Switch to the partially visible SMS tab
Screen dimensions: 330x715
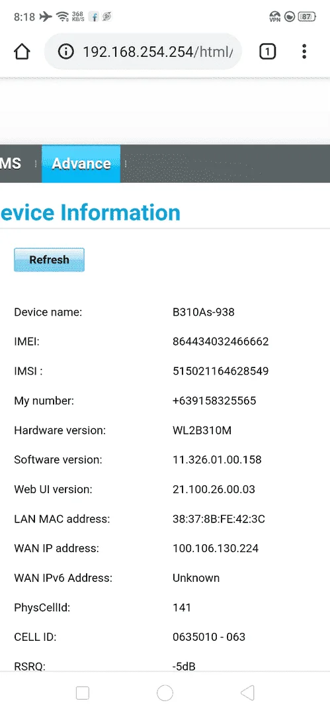(11, 164)
